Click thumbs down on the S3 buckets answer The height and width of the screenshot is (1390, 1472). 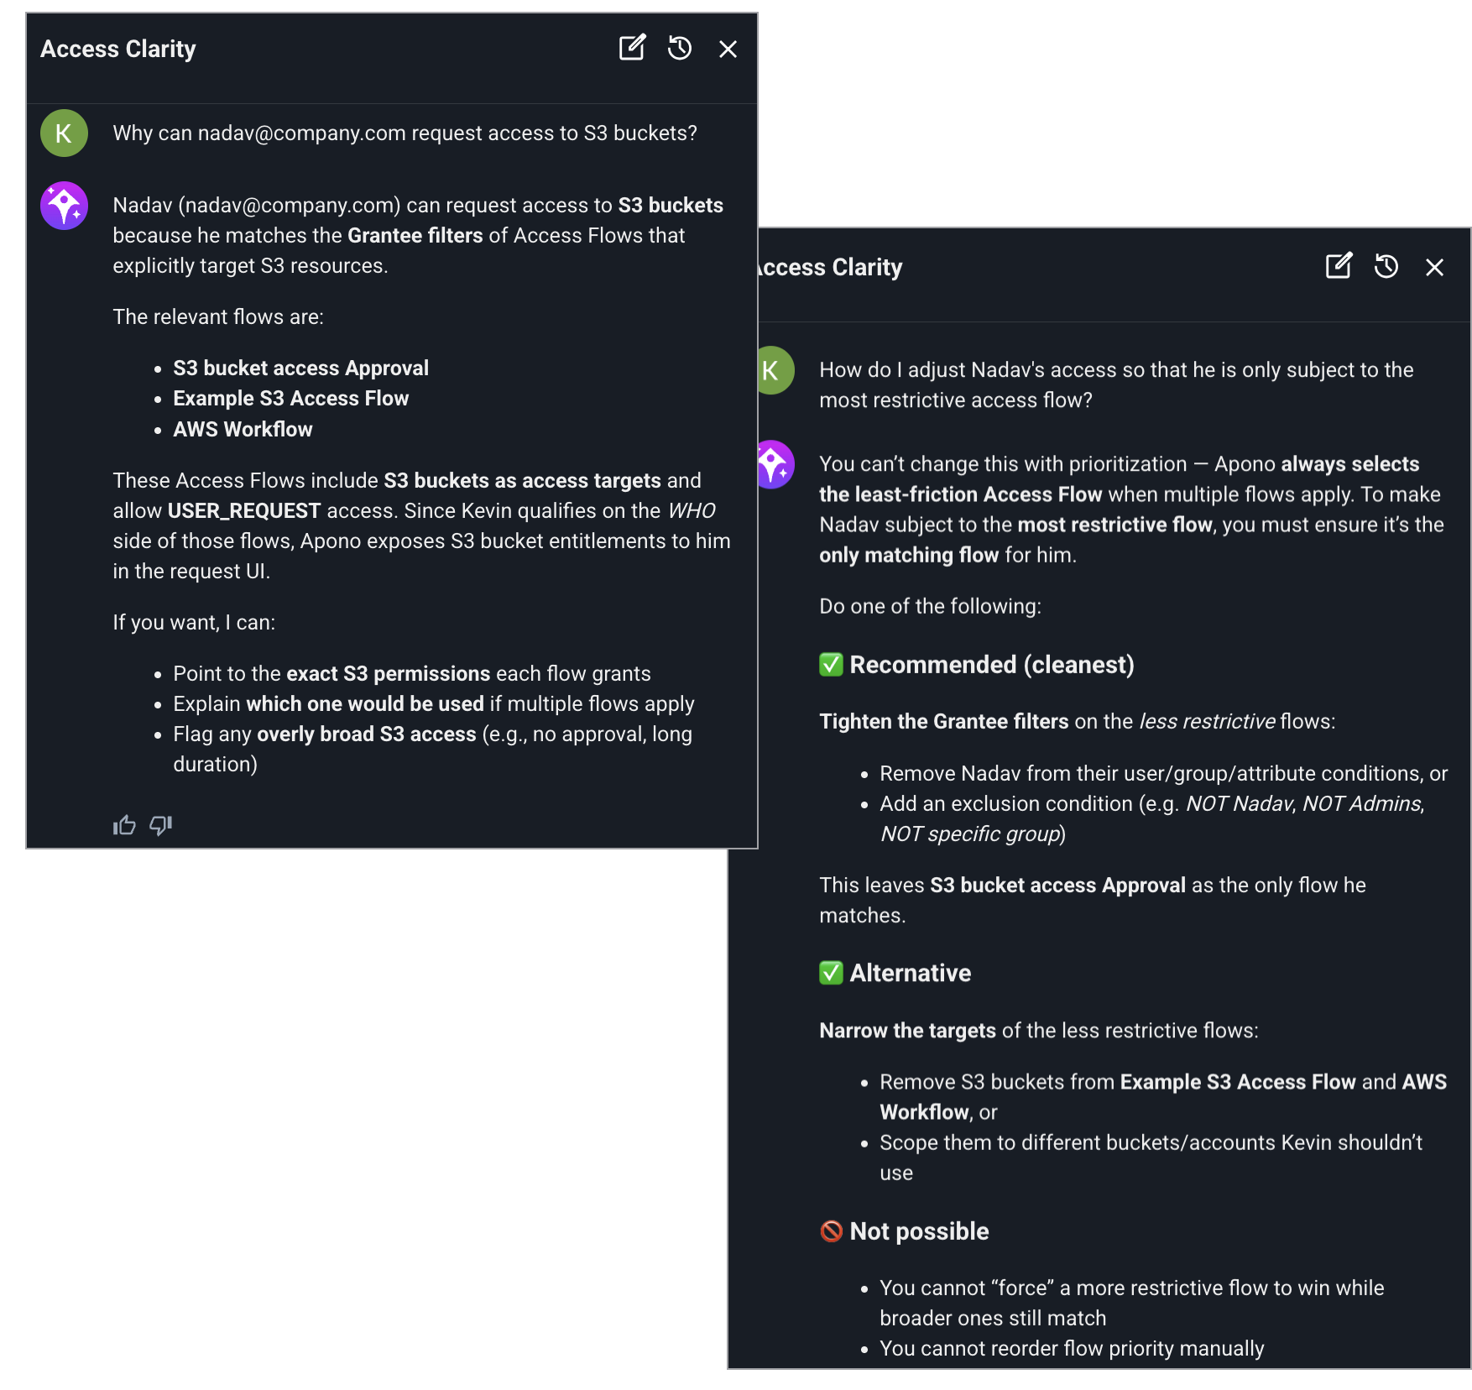(x=160, y=826)
